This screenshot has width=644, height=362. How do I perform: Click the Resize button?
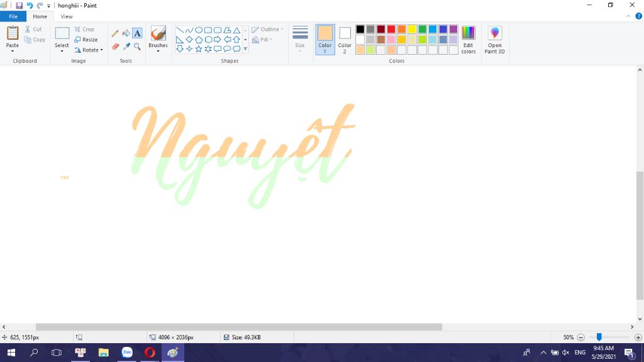(x=86, y=40)
